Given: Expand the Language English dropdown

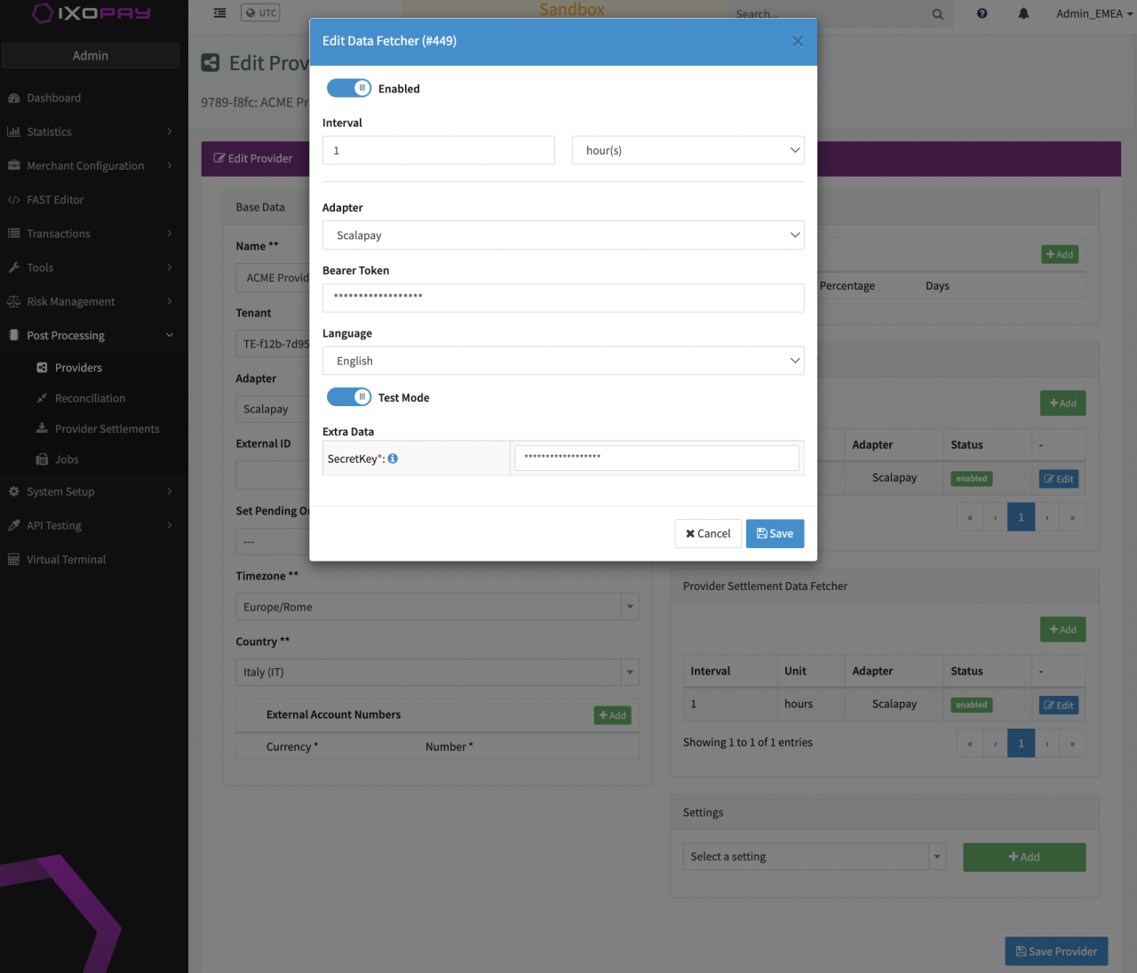Looking at the screenshot, I should (562, 361).
